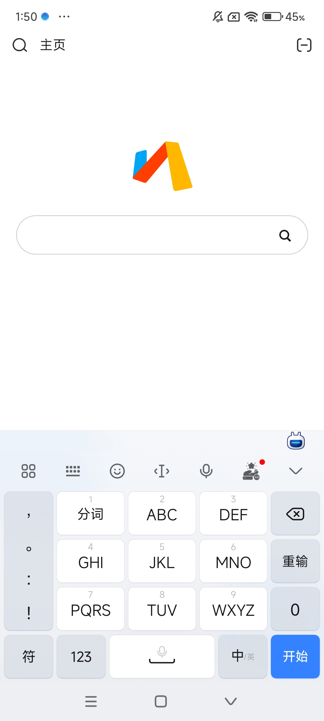The height and width of the screenshot is (721, 324).
Task: Open the keyboard's four-squares menu icon
Action: click(28, 471)
